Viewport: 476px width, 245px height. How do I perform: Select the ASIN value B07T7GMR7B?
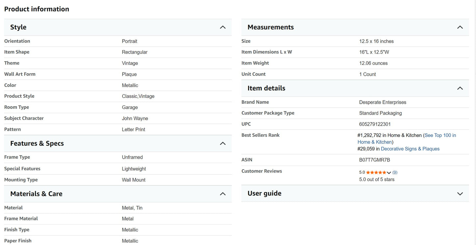point(375,160)
